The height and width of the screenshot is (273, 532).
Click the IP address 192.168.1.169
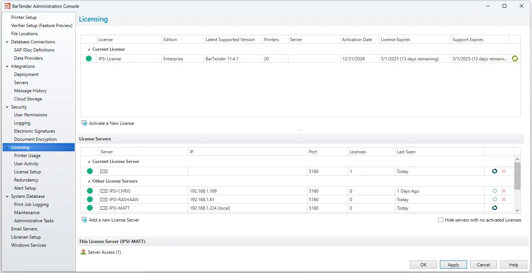[203, 191]
